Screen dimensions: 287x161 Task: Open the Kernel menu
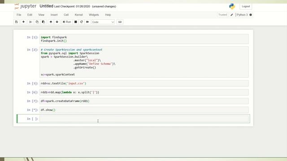coord(79,15)
